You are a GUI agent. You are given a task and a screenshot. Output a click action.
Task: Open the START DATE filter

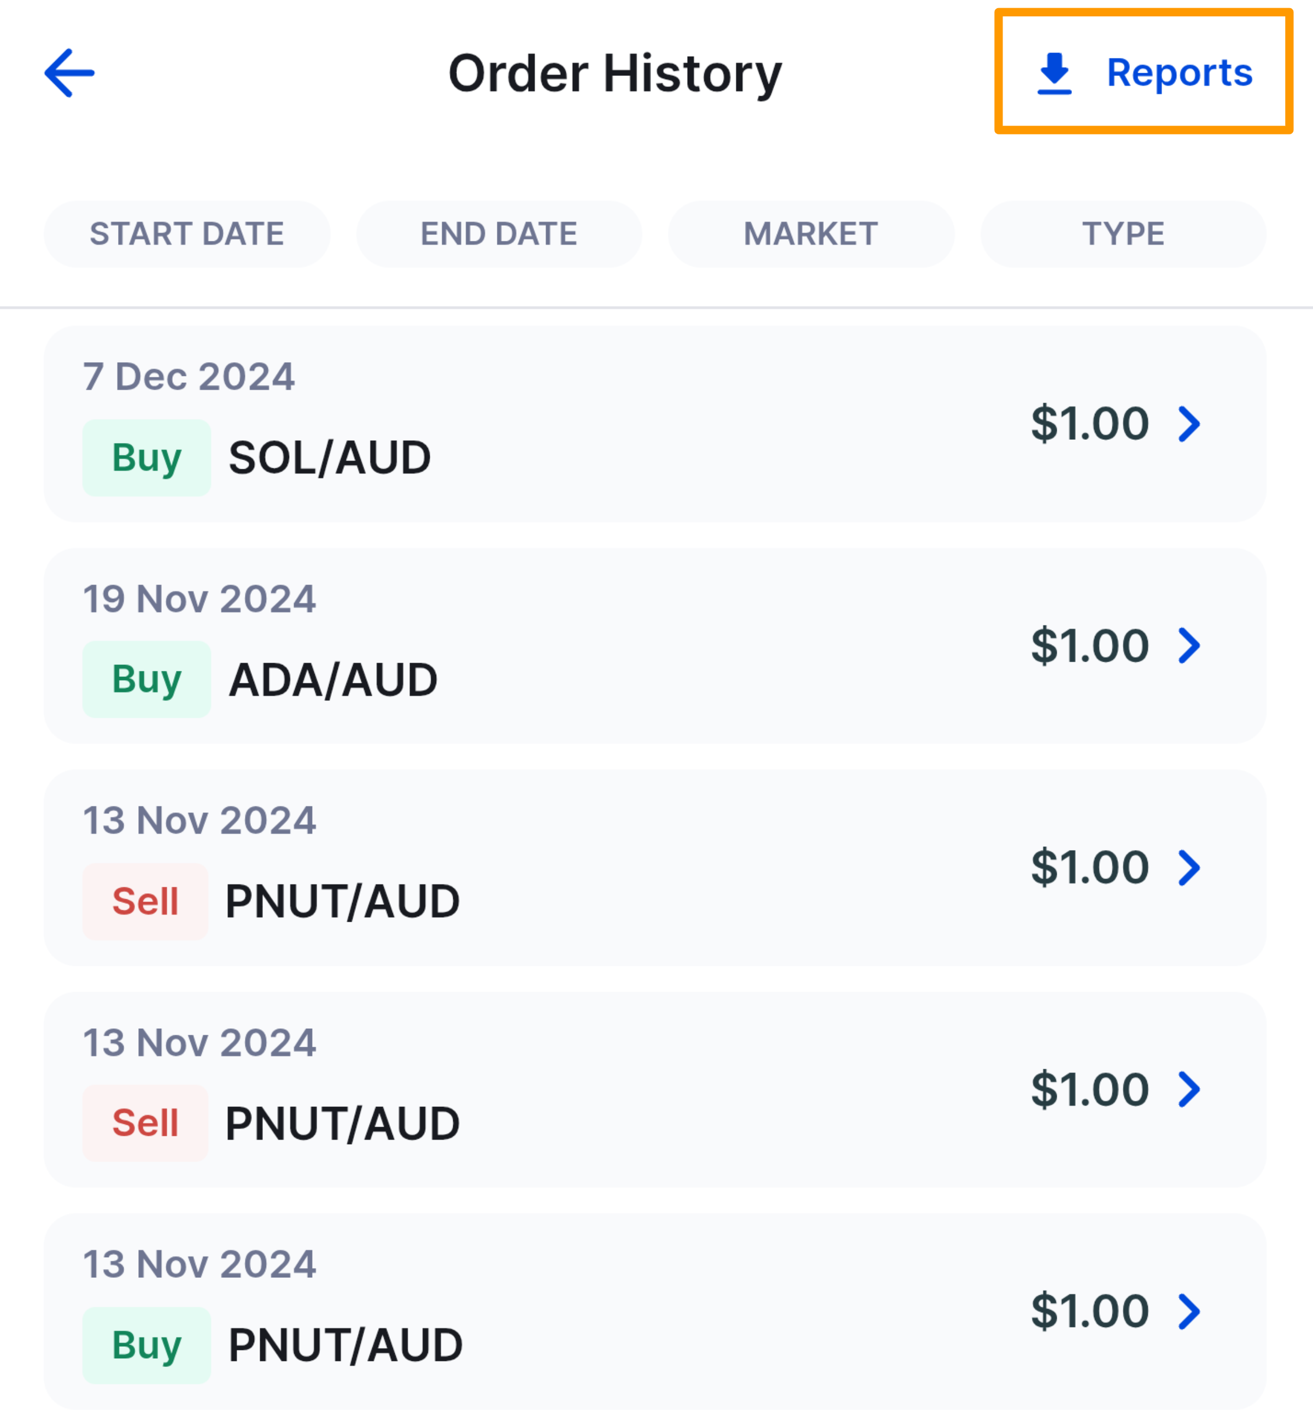[x=187, y=234]
